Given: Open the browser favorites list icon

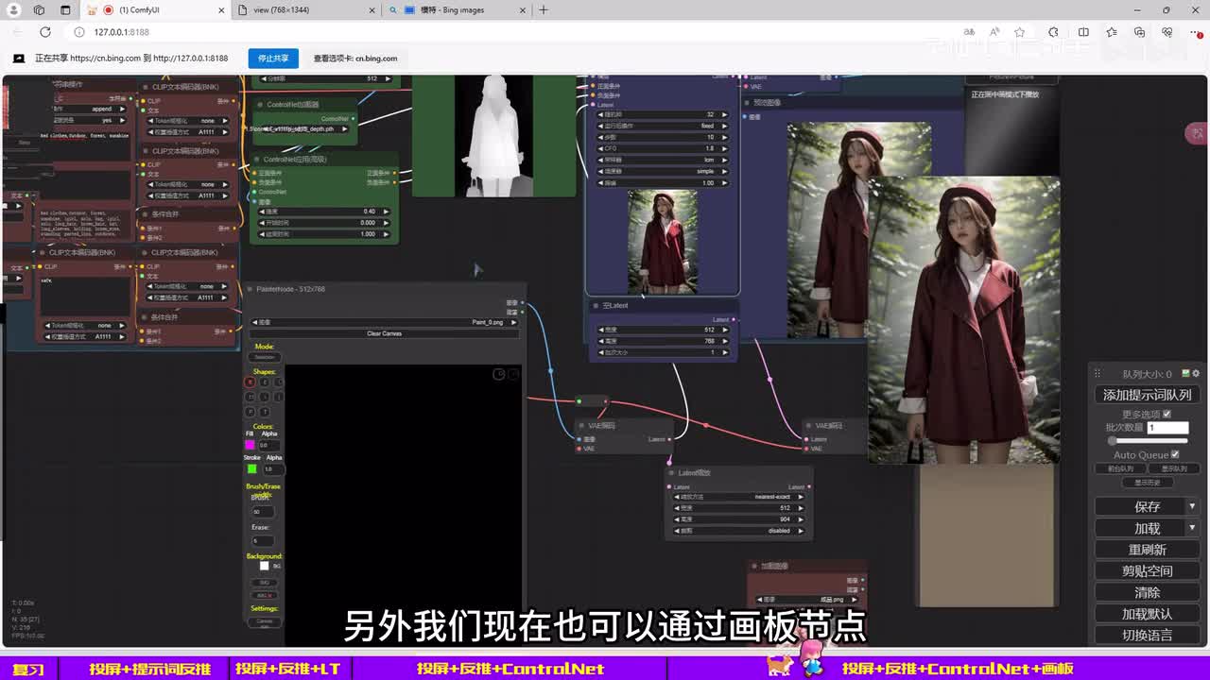Looking at the screenshot, I should click(1112, 32).
